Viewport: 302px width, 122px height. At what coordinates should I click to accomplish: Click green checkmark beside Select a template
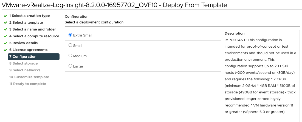[5, 23]
